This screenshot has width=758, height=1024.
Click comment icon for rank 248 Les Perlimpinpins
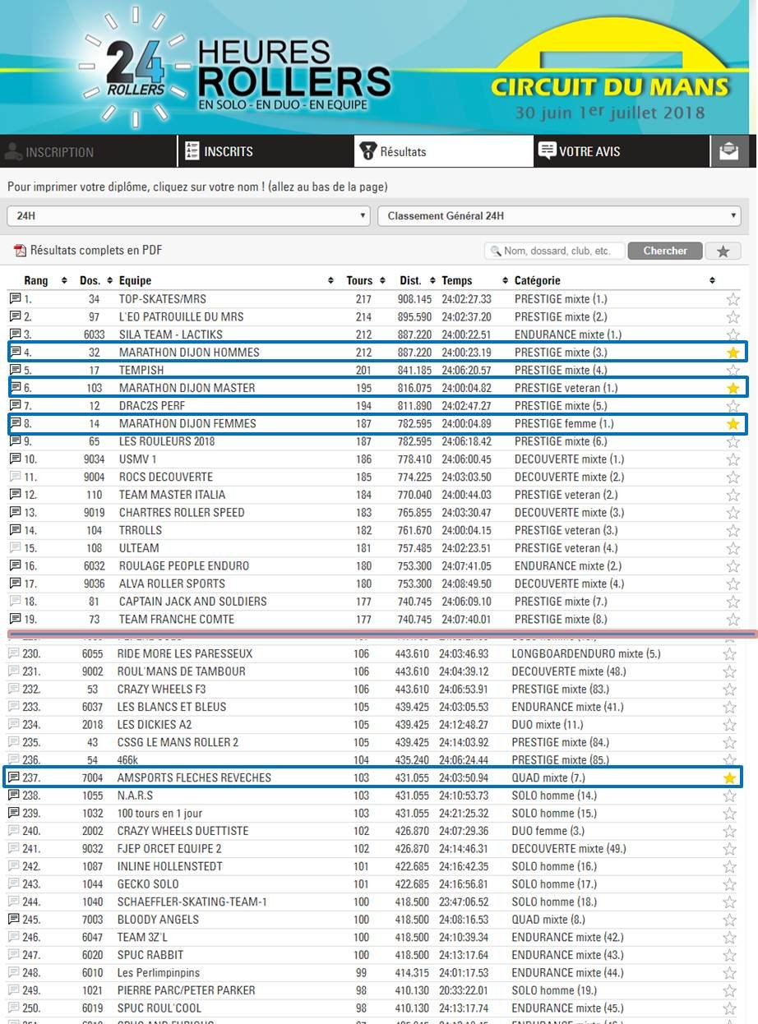(x=14, y=973)
